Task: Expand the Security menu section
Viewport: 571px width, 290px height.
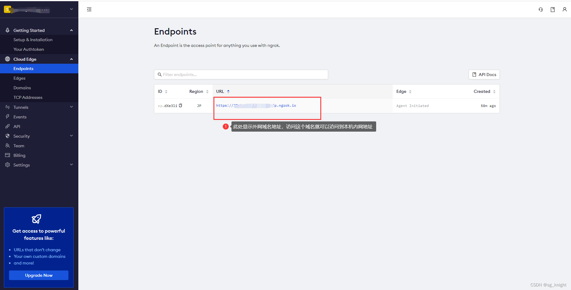Action: 71,136
